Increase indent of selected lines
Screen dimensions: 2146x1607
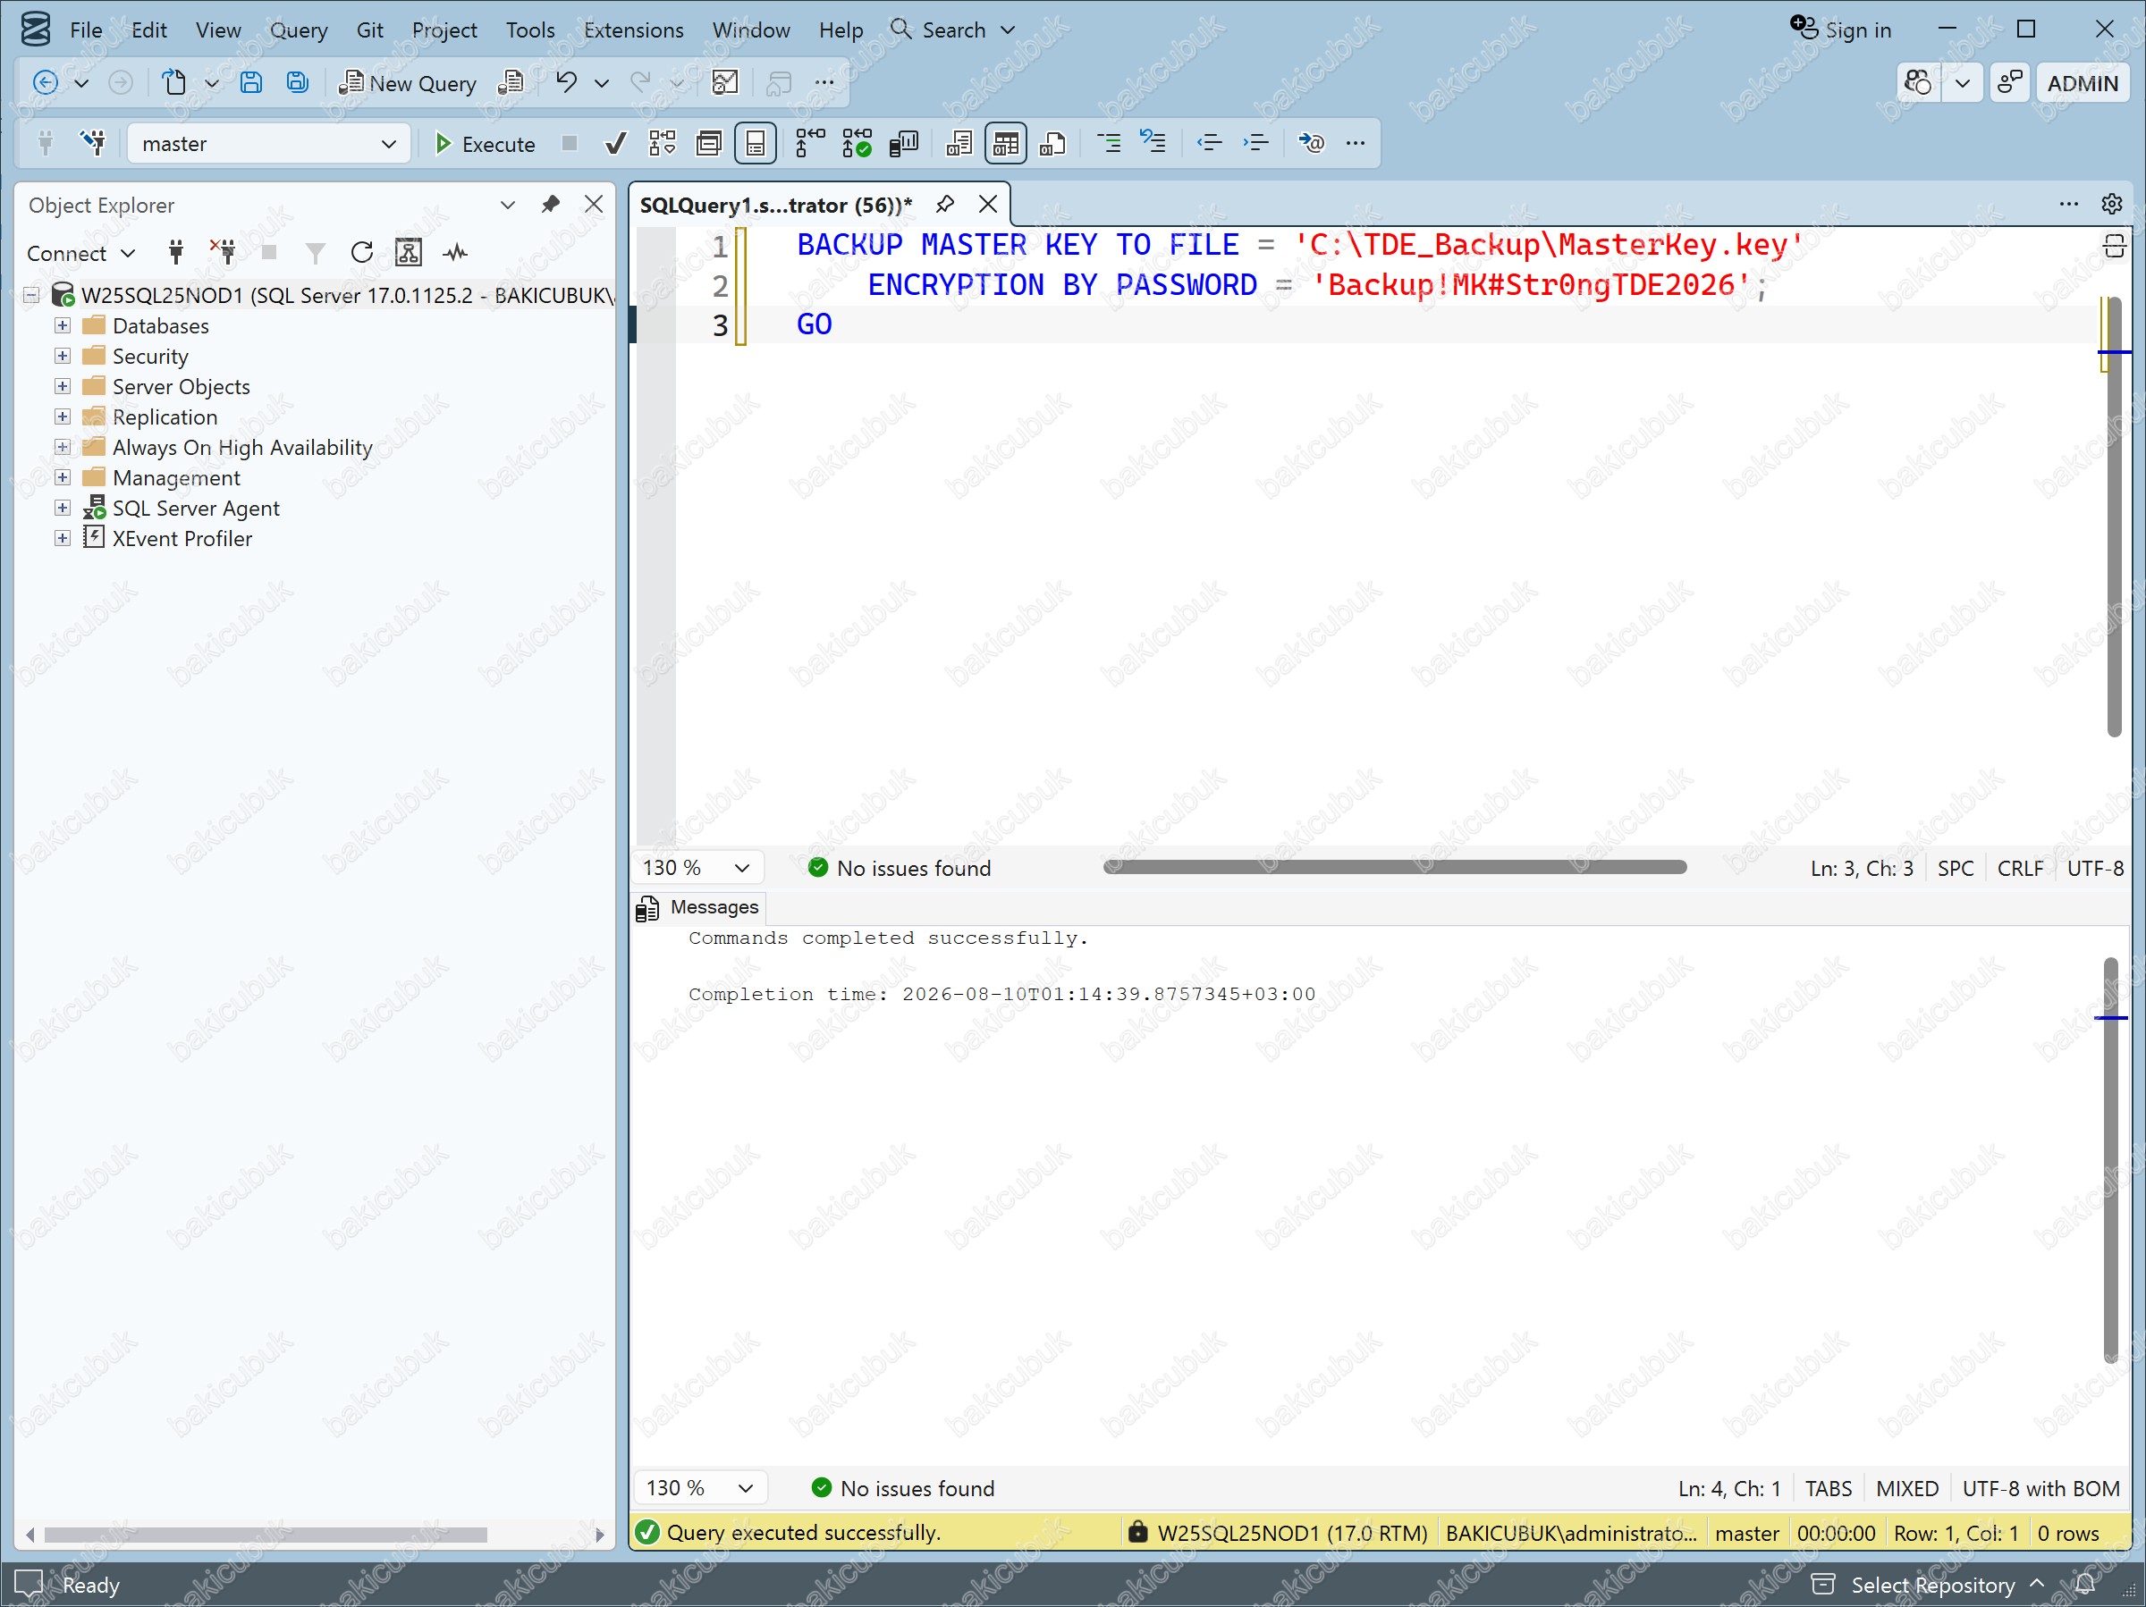tap(1255, 144)
